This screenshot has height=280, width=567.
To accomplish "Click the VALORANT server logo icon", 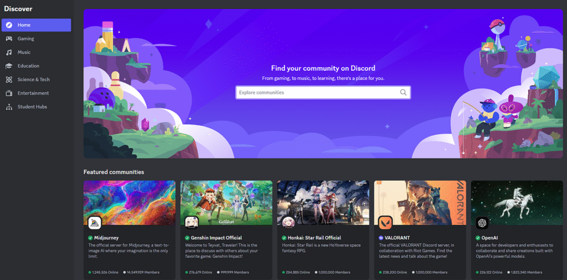I will [x=385, y=223].
